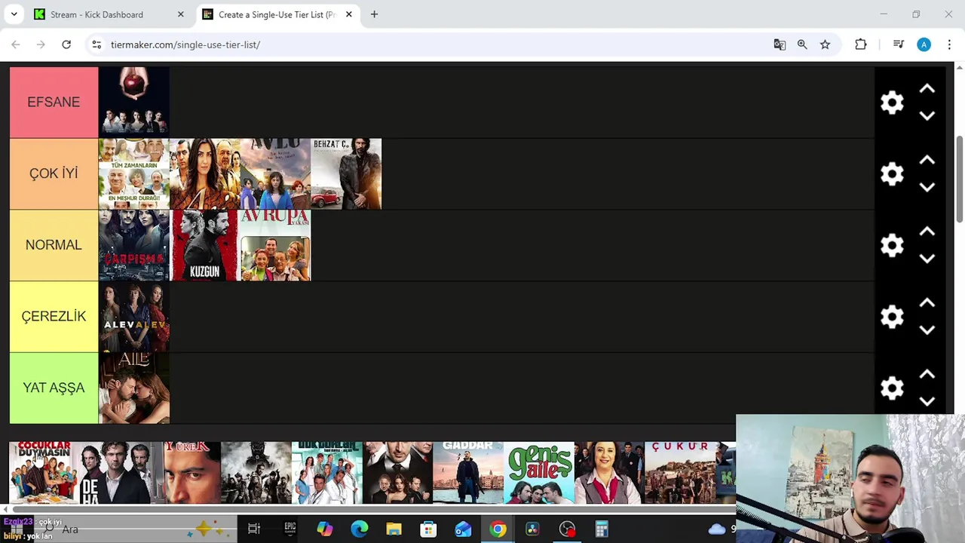Image resolution: width=965 pixels, height=543 pixels.
Task: Move EFSANE tier up with arrow
Action: [x=927, y=89]
